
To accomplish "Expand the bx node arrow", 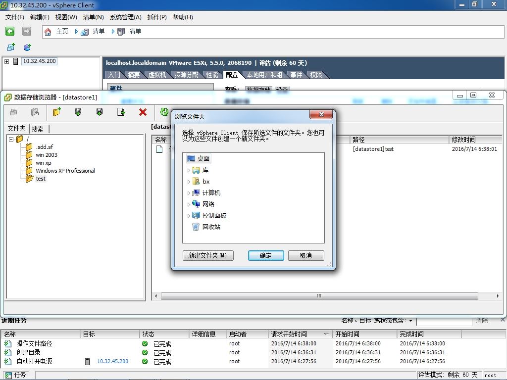I will click(189, 182).
